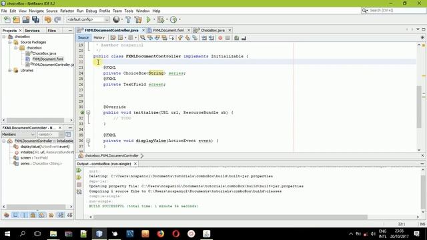Click the stop macro recording square icon
The image size is (427, 240).
click(228, 38)
